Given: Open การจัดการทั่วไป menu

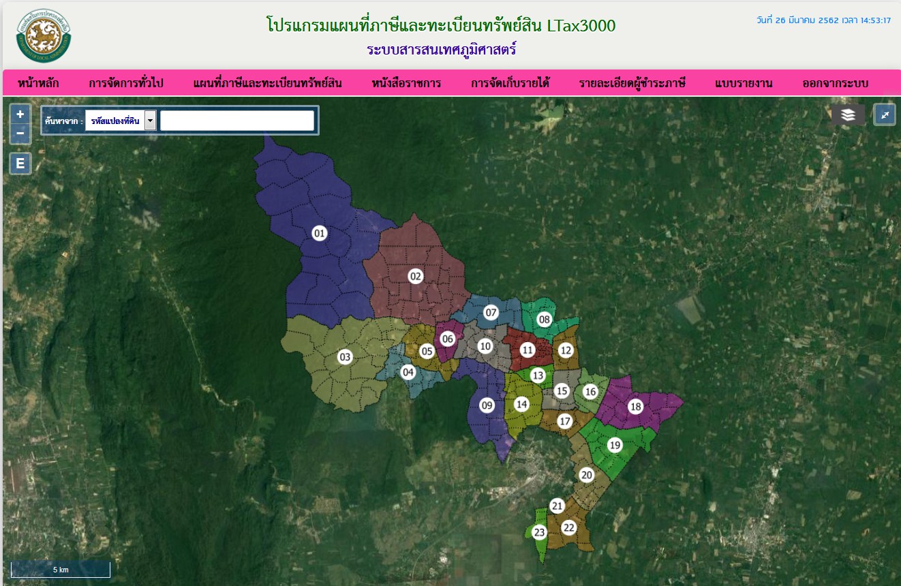Looking at the screenshot, I should pos(126,83).
